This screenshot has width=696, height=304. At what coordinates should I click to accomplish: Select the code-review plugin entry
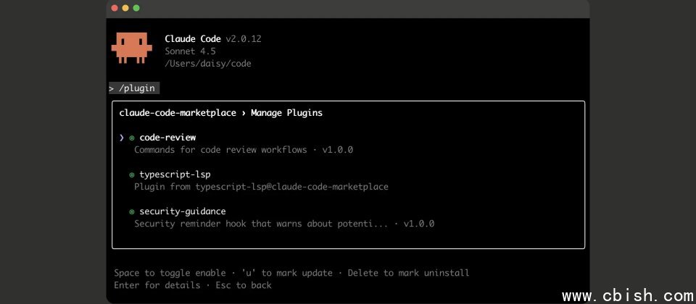(167, 138)
